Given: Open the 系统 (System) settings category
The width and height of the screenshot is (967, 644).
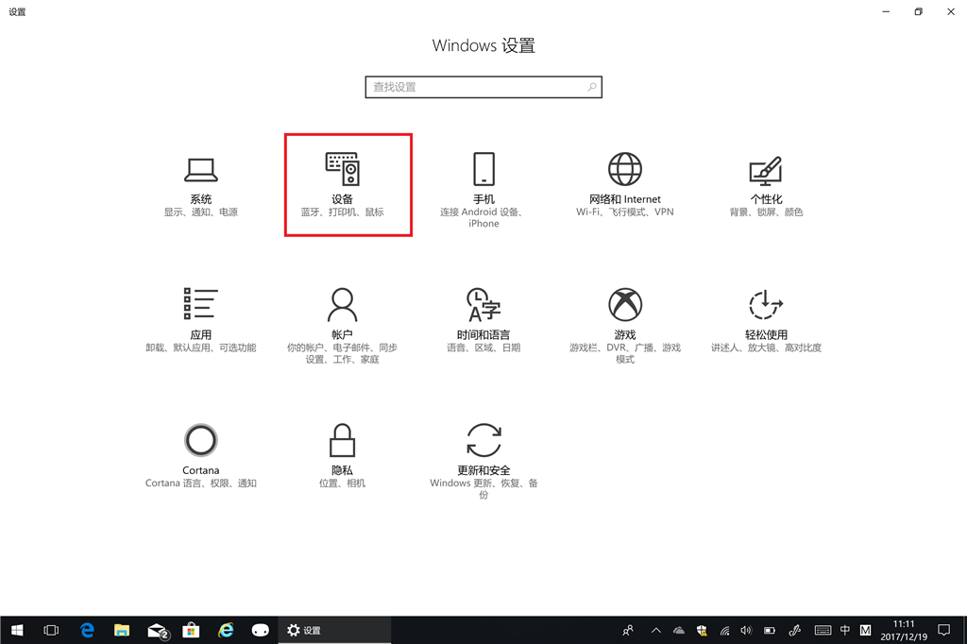Looking at the screenshot, I should click(x=200, y=185).
